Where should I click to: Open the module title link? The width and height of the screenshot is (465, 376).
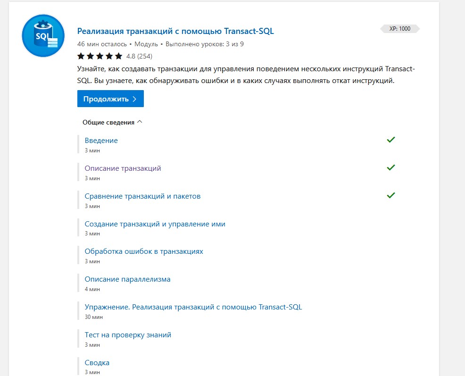pyautogui.click(x=175, y=31)
